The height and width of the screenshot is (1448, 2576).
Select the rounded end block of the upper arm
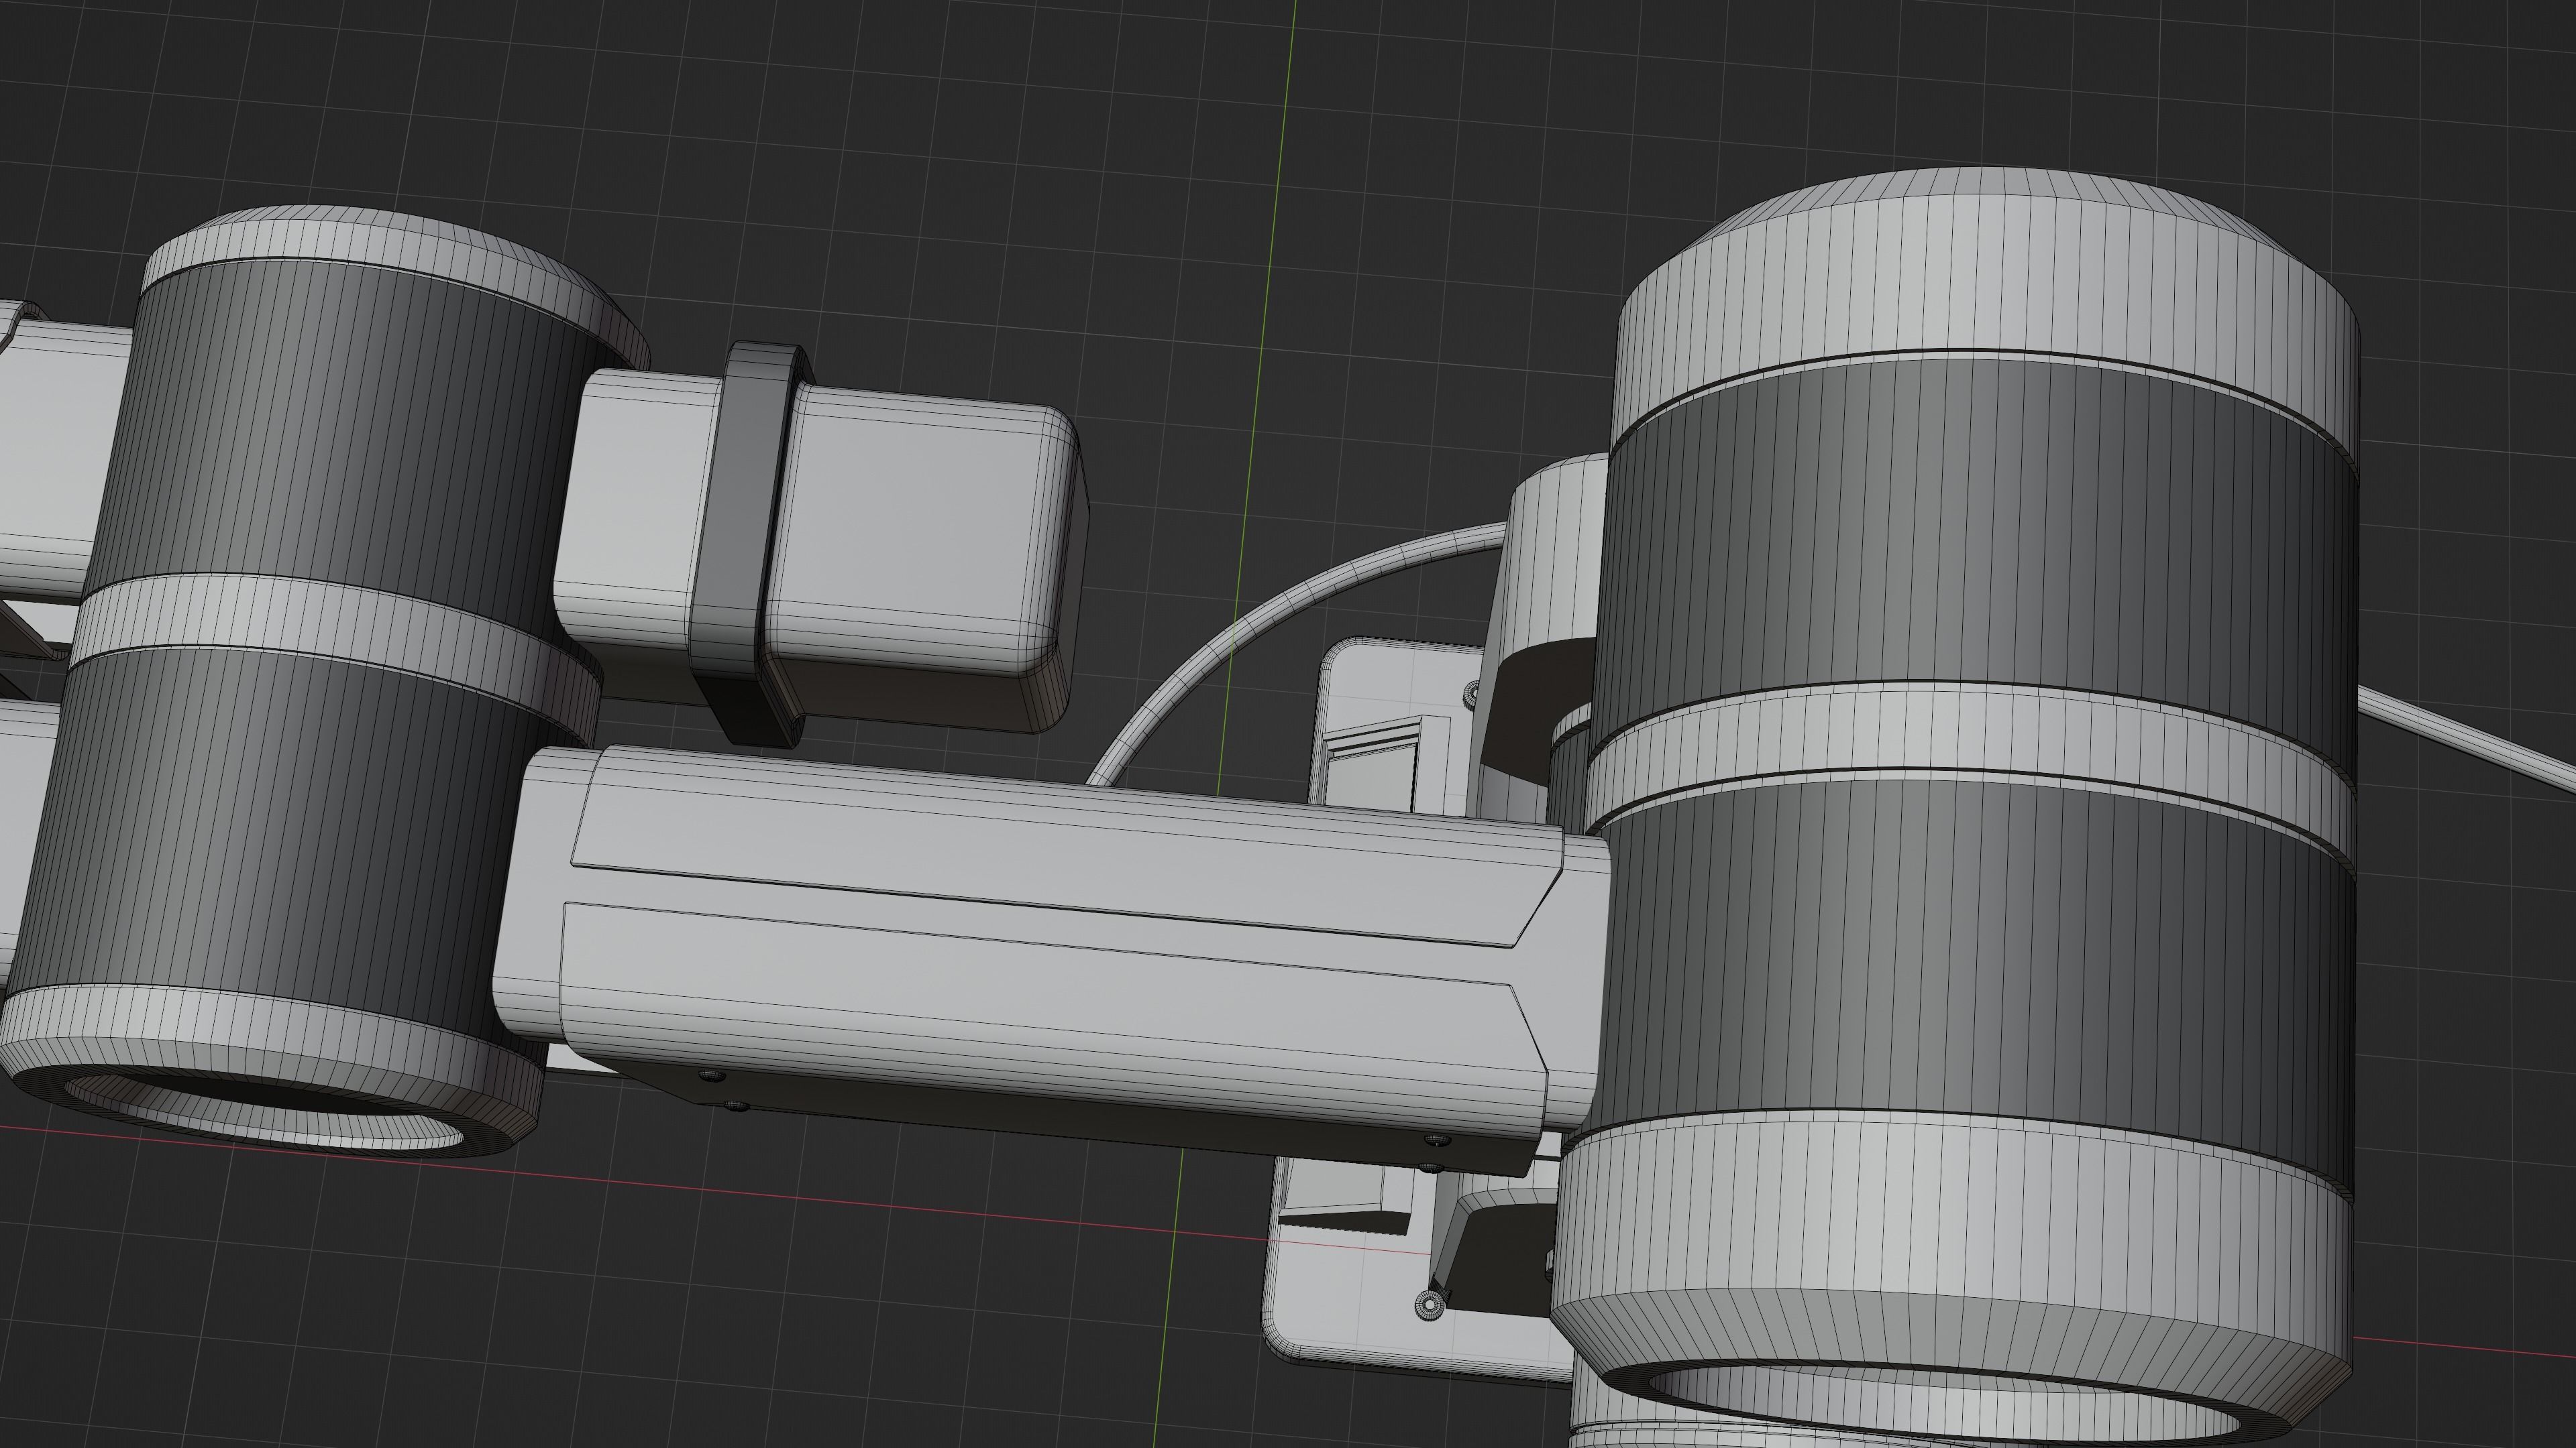click(925, 560)
